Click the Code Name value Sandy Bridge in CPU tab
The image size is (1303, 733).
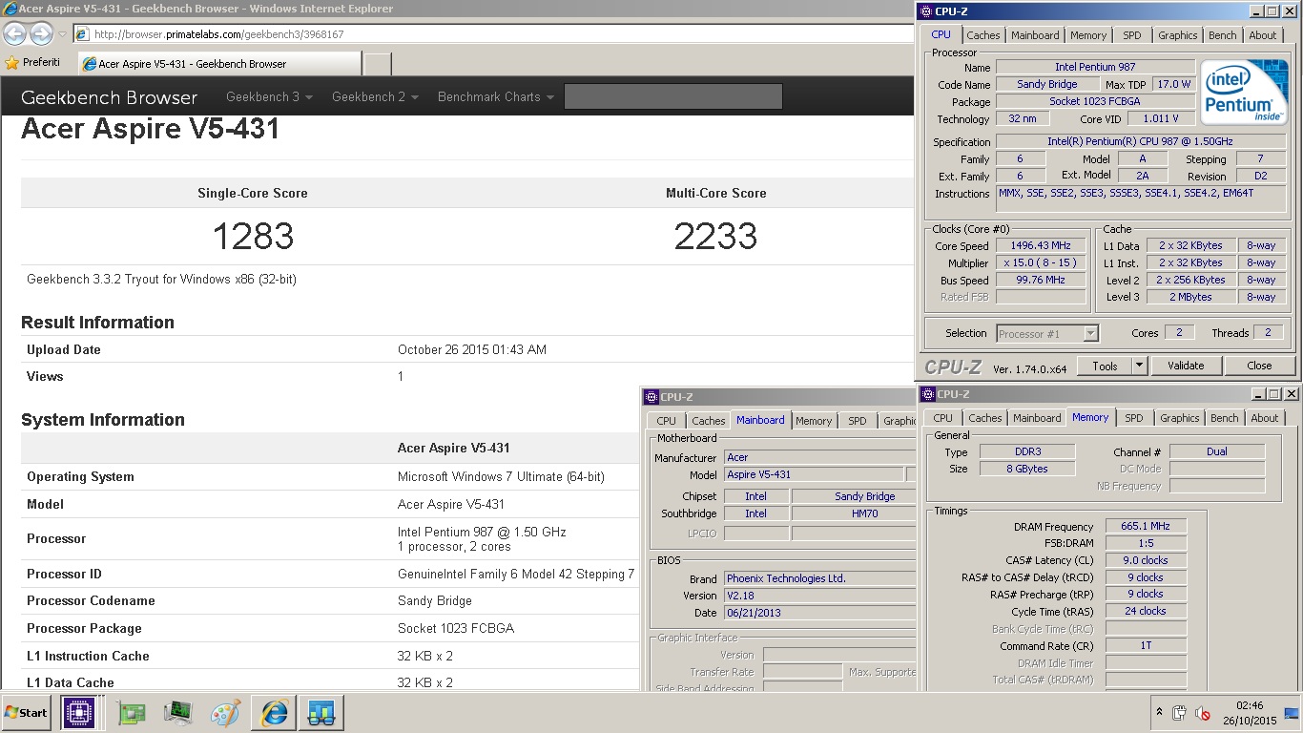(1046, 84)
